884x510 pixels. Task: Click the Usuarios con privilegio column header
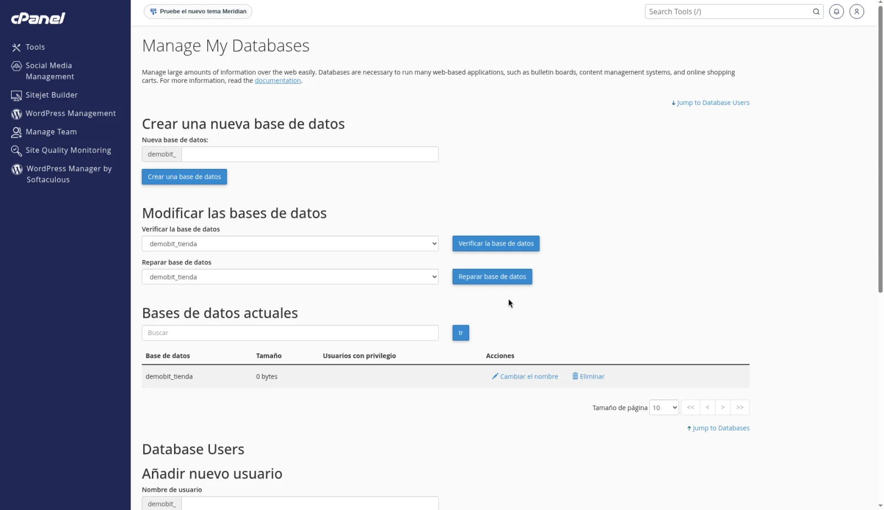359,356
